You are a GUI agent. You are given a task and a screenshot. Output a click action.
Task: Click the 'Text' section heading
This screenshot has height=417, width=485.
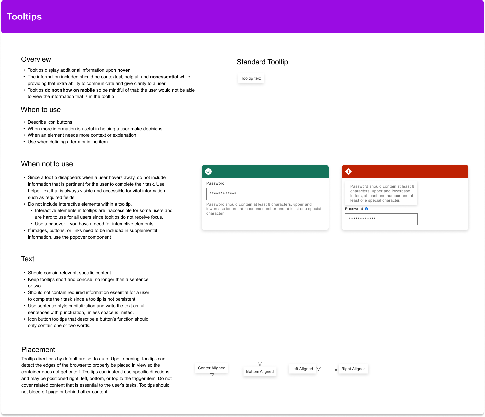[x=28, y=259]
